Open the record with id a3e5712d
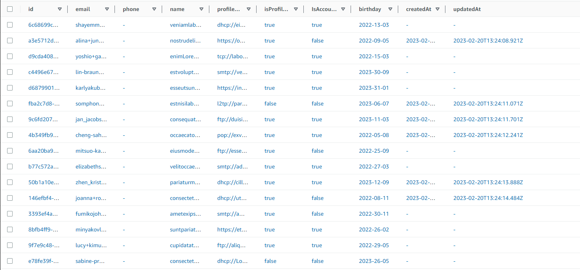This screenshot has width=580, height=270. click(44, 41)
